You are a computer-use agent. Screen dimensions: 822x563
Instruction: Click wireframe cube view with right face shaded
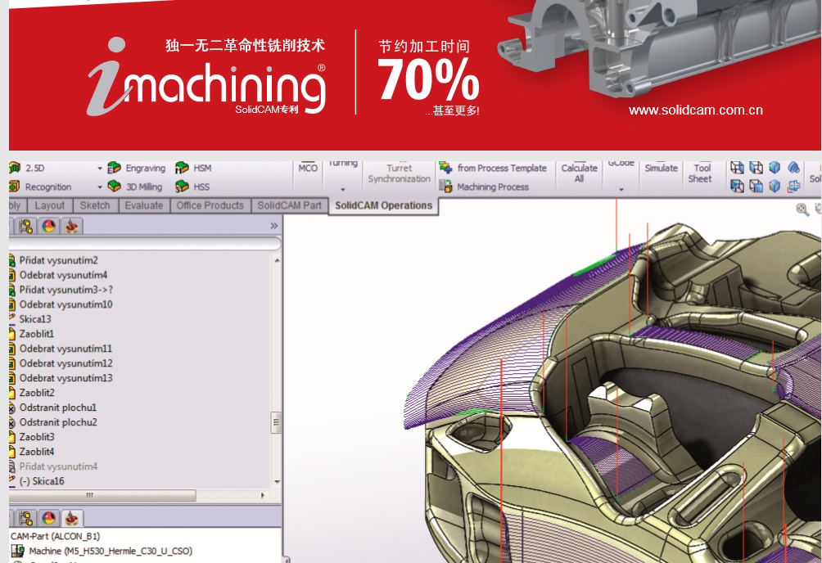[x=737, y=168]
